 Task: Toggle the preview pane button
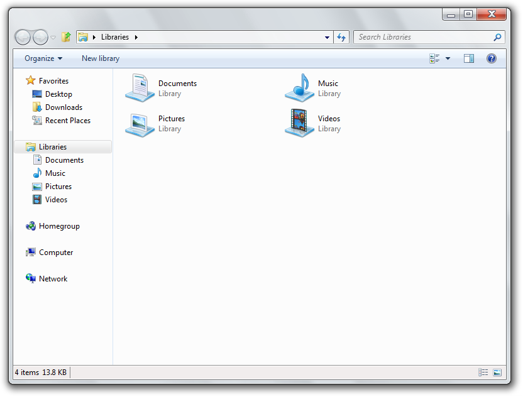(469, 58)
